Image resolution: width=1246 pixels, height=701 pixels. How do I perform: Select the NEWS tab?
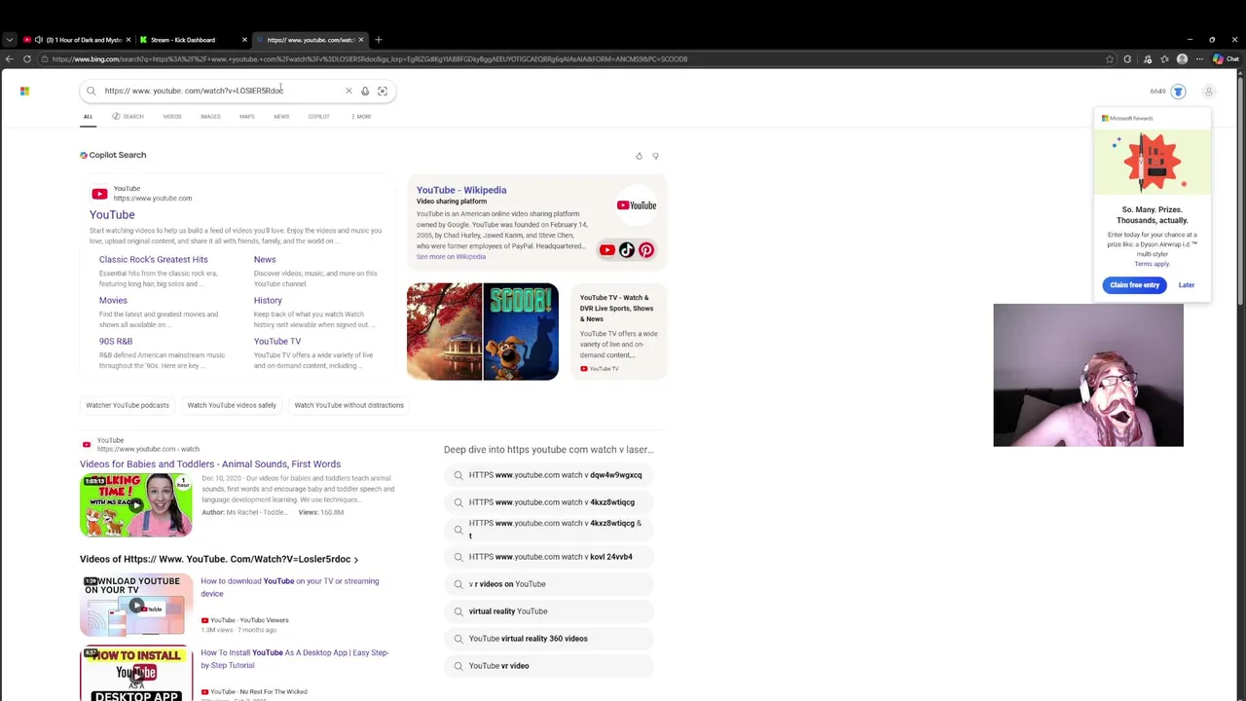[281, 117]
